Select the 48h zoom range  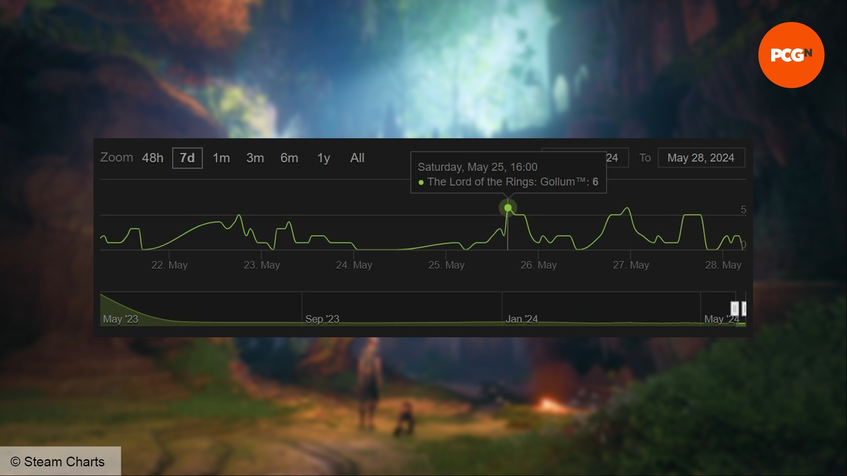pyautogui.click(x=153, y=158)
